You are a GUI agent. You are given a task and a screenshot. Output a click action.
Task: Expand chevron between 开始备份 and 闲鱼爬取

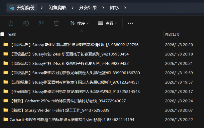point(42,8)
